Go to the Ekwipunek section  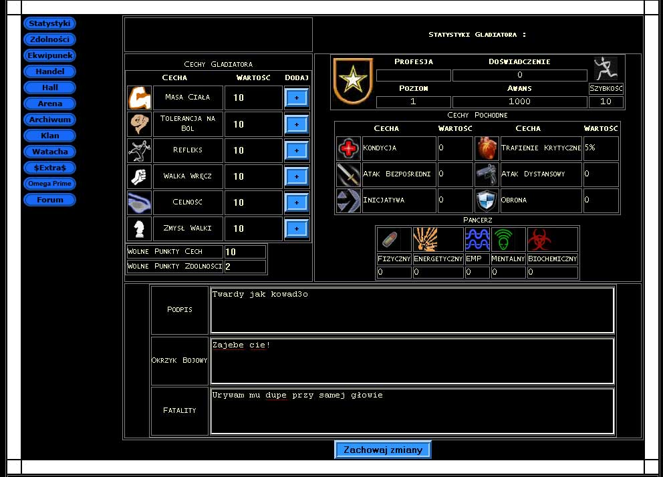coord(49,55)
